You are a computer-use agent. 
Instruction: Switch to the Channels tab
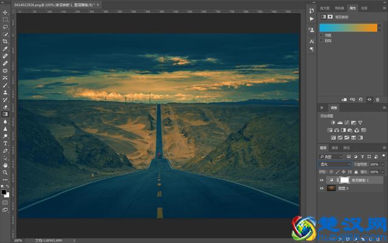click(x=335, y=147)
